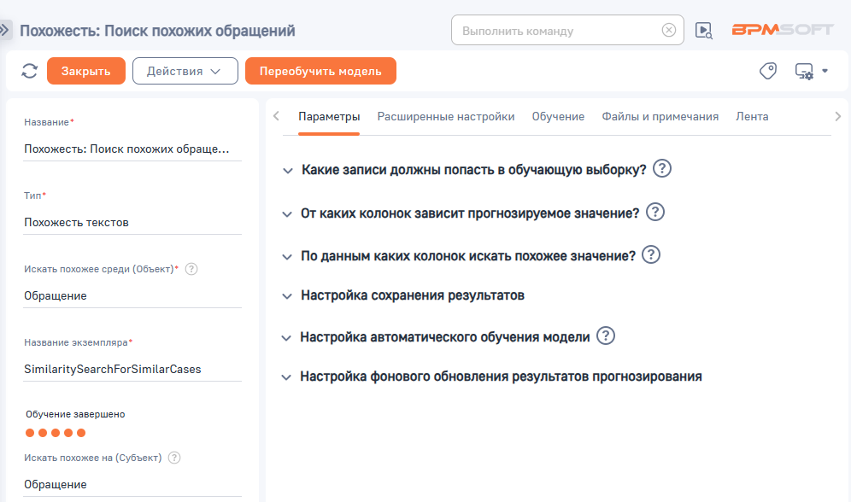Click the help icon near 'Искать похожее среди'
Viewport: 851px width, 502px height.
point(191,269)
